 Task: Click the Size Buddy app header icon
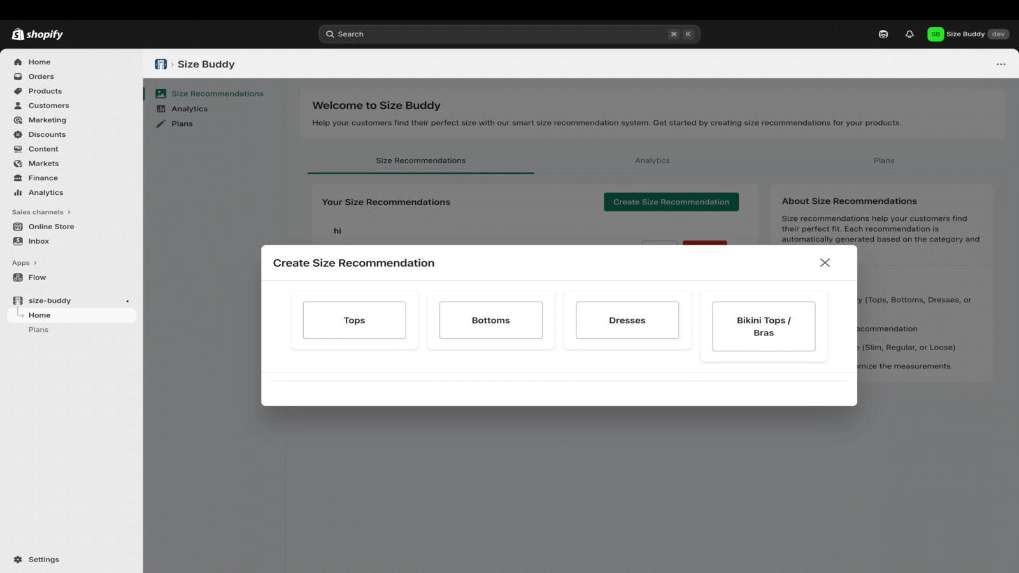click(160, 64)
